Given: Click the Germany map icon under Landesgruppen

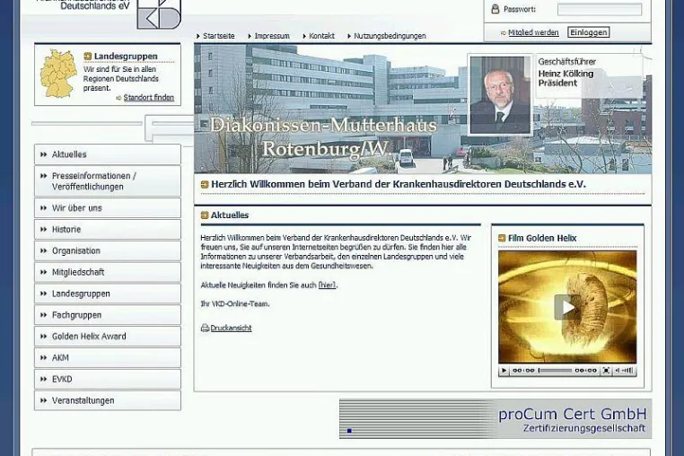Looking at the screenshot, I should tap(58, 74).
